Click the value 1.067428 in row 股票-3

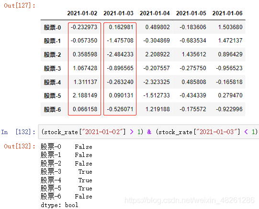pyautogui.click(x=85, y=68)
